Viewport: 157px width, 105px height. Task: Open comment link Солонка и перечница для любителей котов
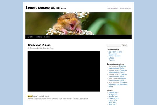(118, 85)
